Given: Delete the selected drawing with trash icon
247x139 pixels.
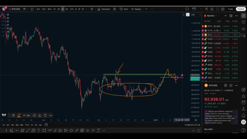Looking at the screenshot, I should pos(45,115).
